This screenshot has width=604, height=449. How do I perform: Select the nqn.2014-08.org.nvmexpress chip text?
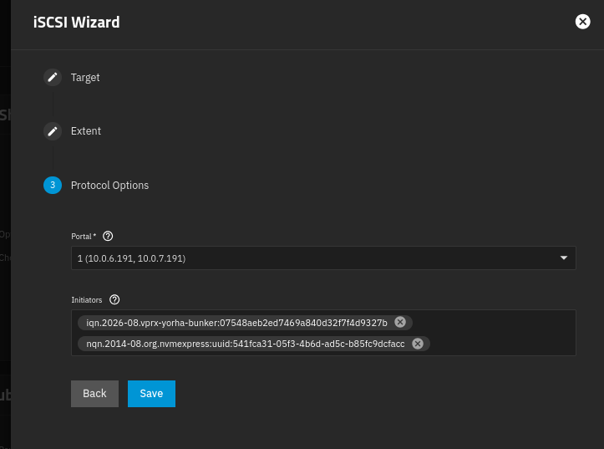coord(246,344)
